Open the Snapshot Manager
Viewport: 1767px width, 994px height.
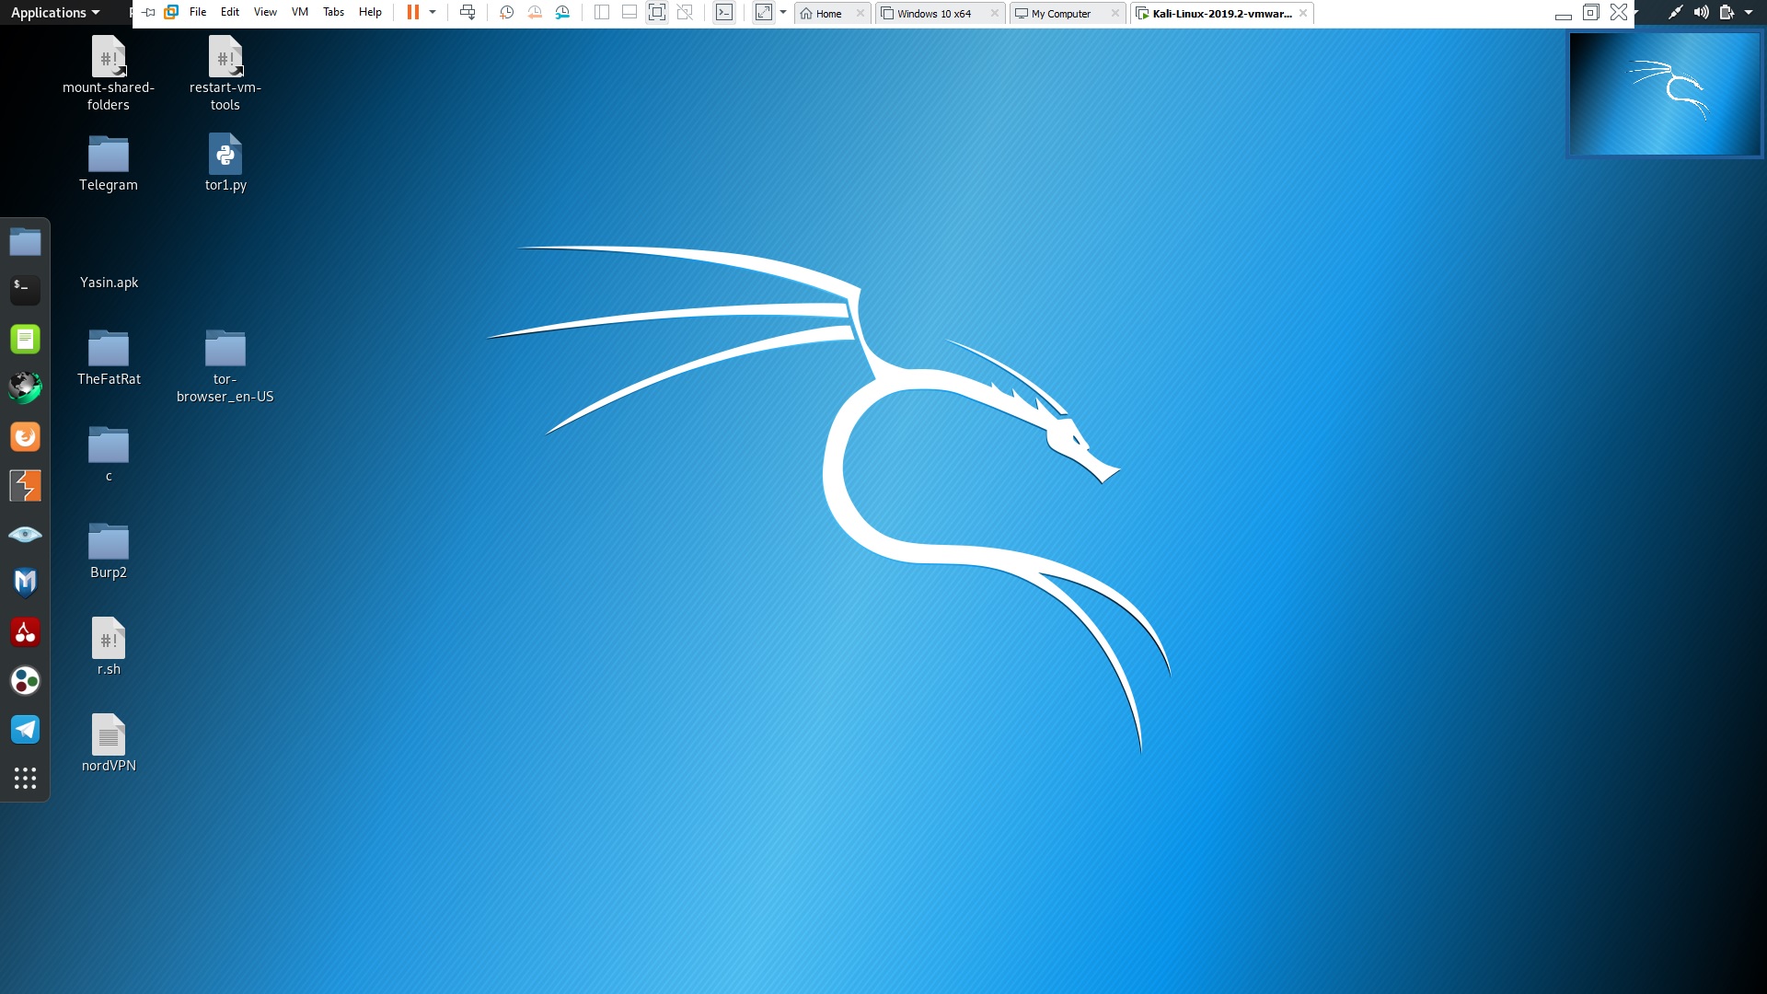tap(563, 13)
